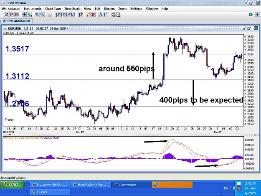Open the Workspaces menu
The width and height of the screenshot is (261, 196).
(11, 9)
